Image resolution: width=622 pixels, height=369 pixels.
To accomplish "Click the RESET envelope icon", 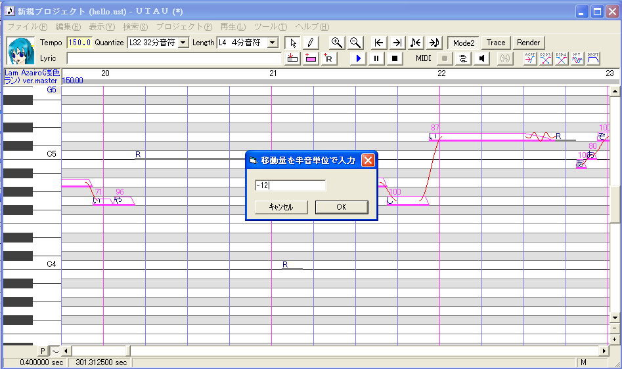I will (x=592, y=58).
